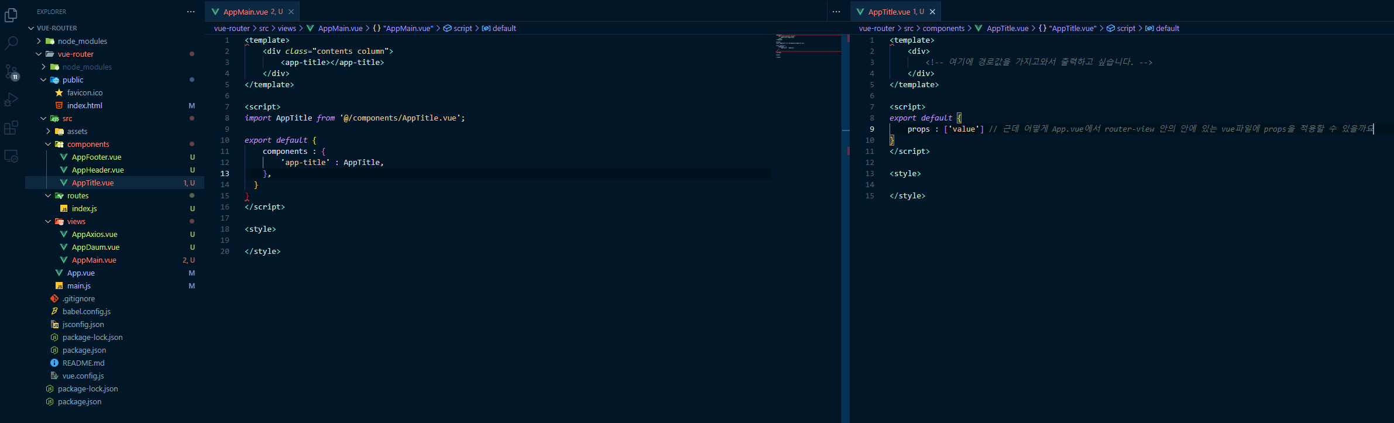Expand the top-level node_modules folder
This screenshot has height=423, width=1394.
click(x=115, y=41)
